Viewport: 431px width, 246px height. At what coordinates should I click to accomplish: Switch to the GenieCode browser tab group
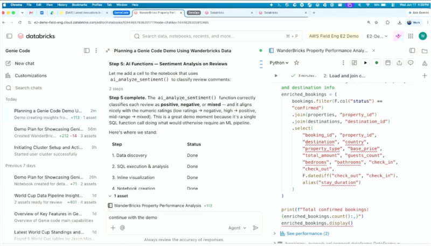tap(121, 12)
